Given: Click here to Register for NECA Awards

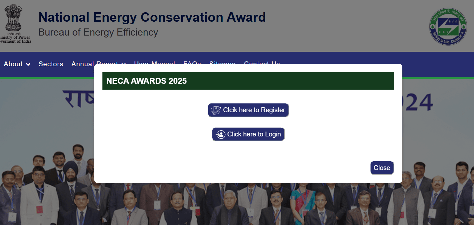Looking at the screenshot, I should [x=248, y=110].
